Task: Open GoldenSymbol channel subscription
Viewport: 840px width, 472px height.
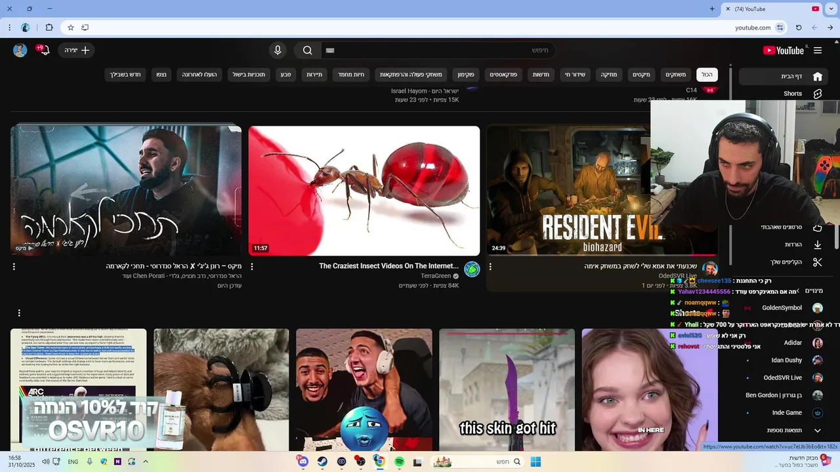Action: coord(782,307)
